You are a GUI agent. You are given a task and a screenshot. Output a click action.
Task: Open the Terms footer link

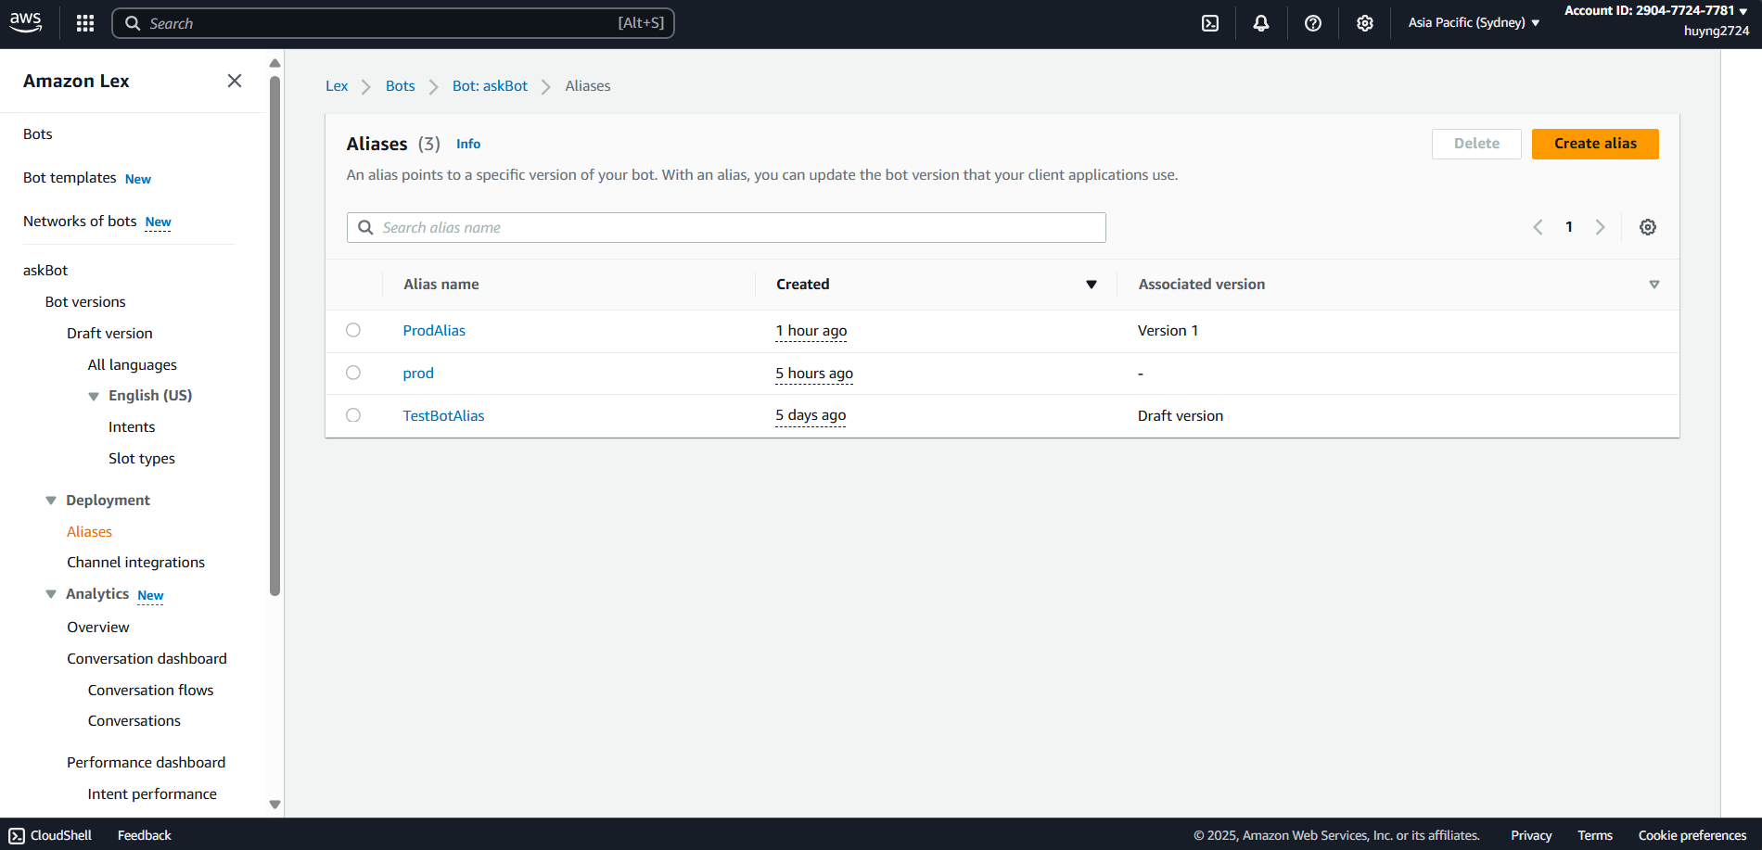click(x=1595, y=835)
